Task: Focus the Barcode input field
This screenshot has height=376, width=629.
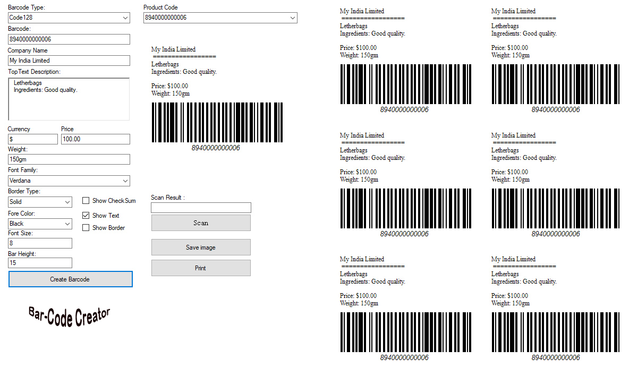Action: [69, 39]
